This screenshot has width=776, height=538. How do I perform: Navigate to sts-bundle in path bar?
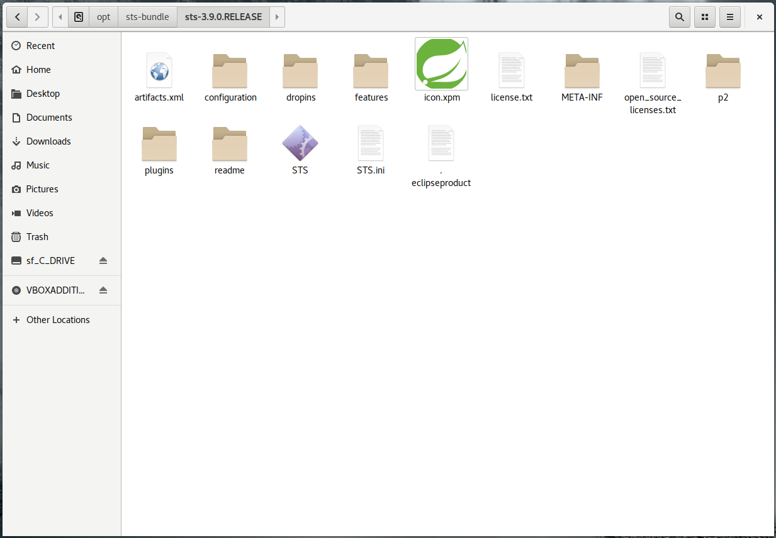[x=147, y=17]
